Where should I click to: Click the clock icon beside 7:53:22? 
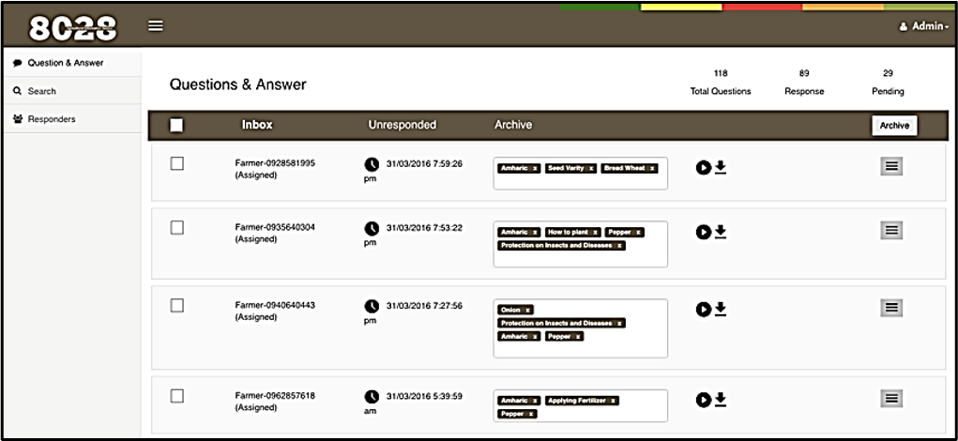pos(373,228)
